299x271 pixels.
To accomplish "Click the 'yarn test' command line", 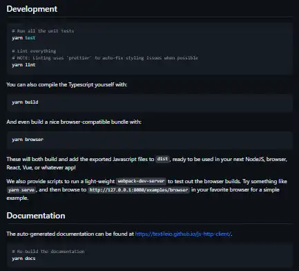I will [23, 38].
